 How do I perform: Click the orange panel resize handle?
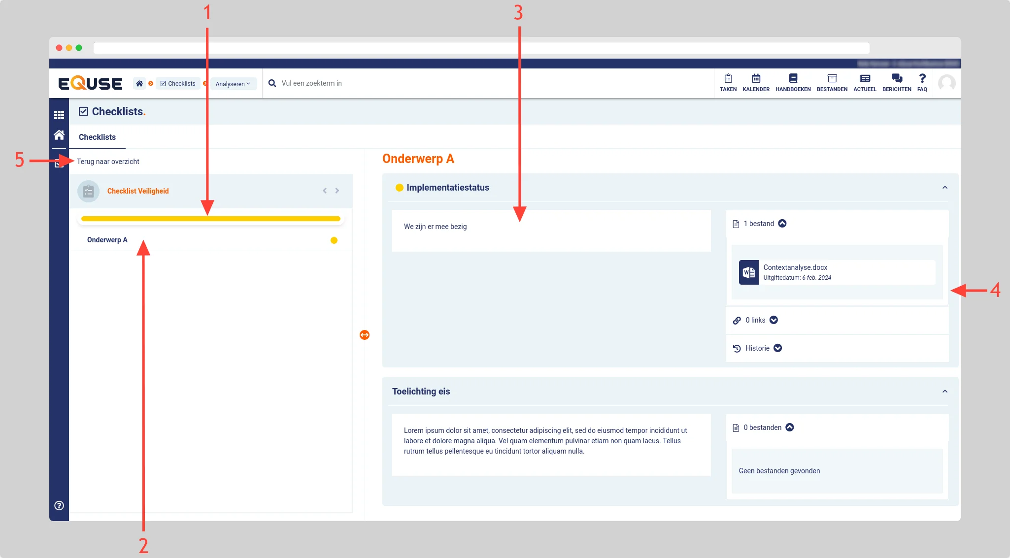tap(365, 335)
